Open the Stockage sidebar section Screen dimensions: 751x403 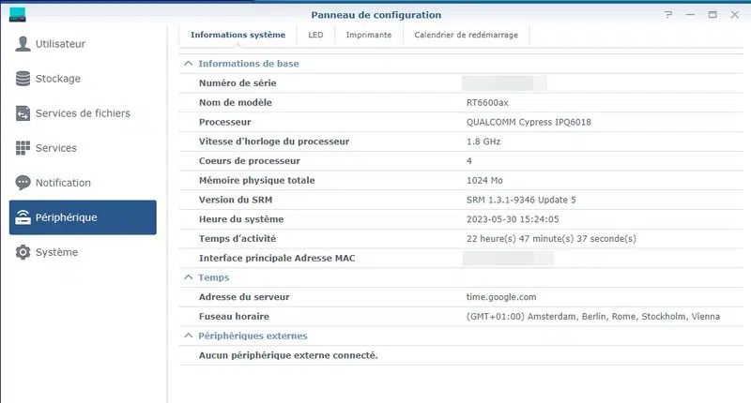[x=58, y=79]
